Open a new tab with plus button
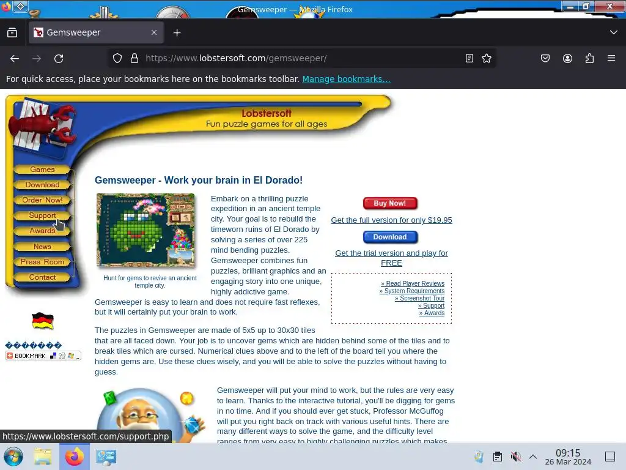The image size is (626, 470). pyautogui.click(x=177, y=33)
